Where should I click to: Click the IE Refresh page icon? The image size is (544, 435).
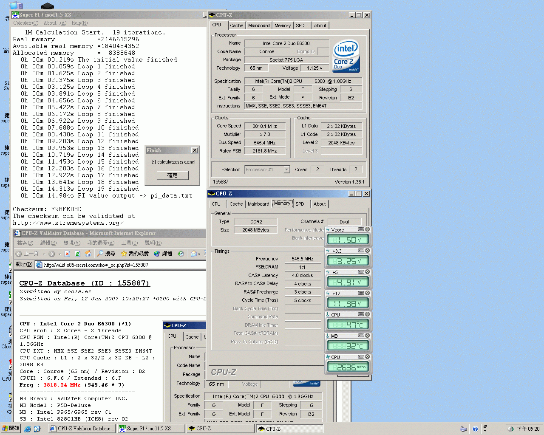coord(77,254)
